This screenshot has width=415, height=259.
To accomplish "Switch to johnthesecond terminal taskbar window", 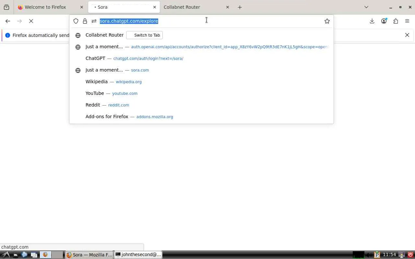I will 138,255.
